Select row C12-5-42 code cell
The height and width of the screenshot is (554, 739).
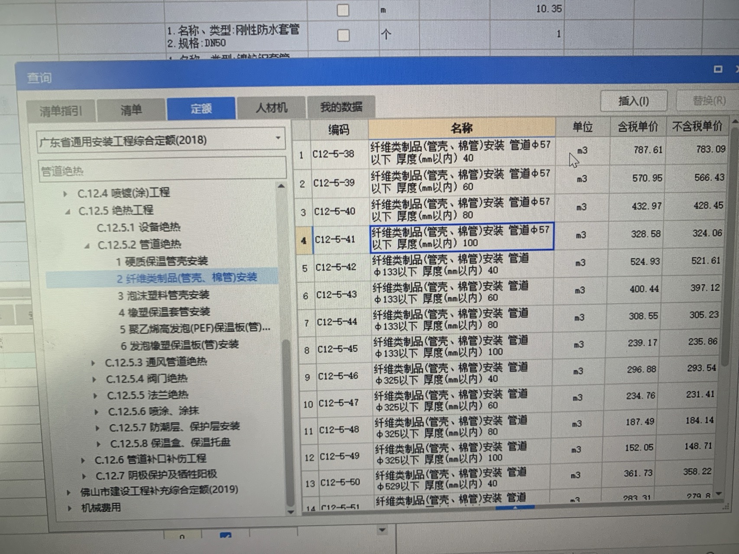tap(342, 267)
